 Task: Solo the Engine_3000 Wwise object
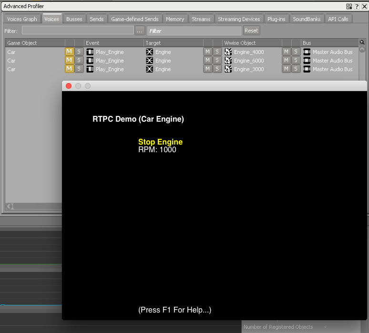(x=296, y=69)
